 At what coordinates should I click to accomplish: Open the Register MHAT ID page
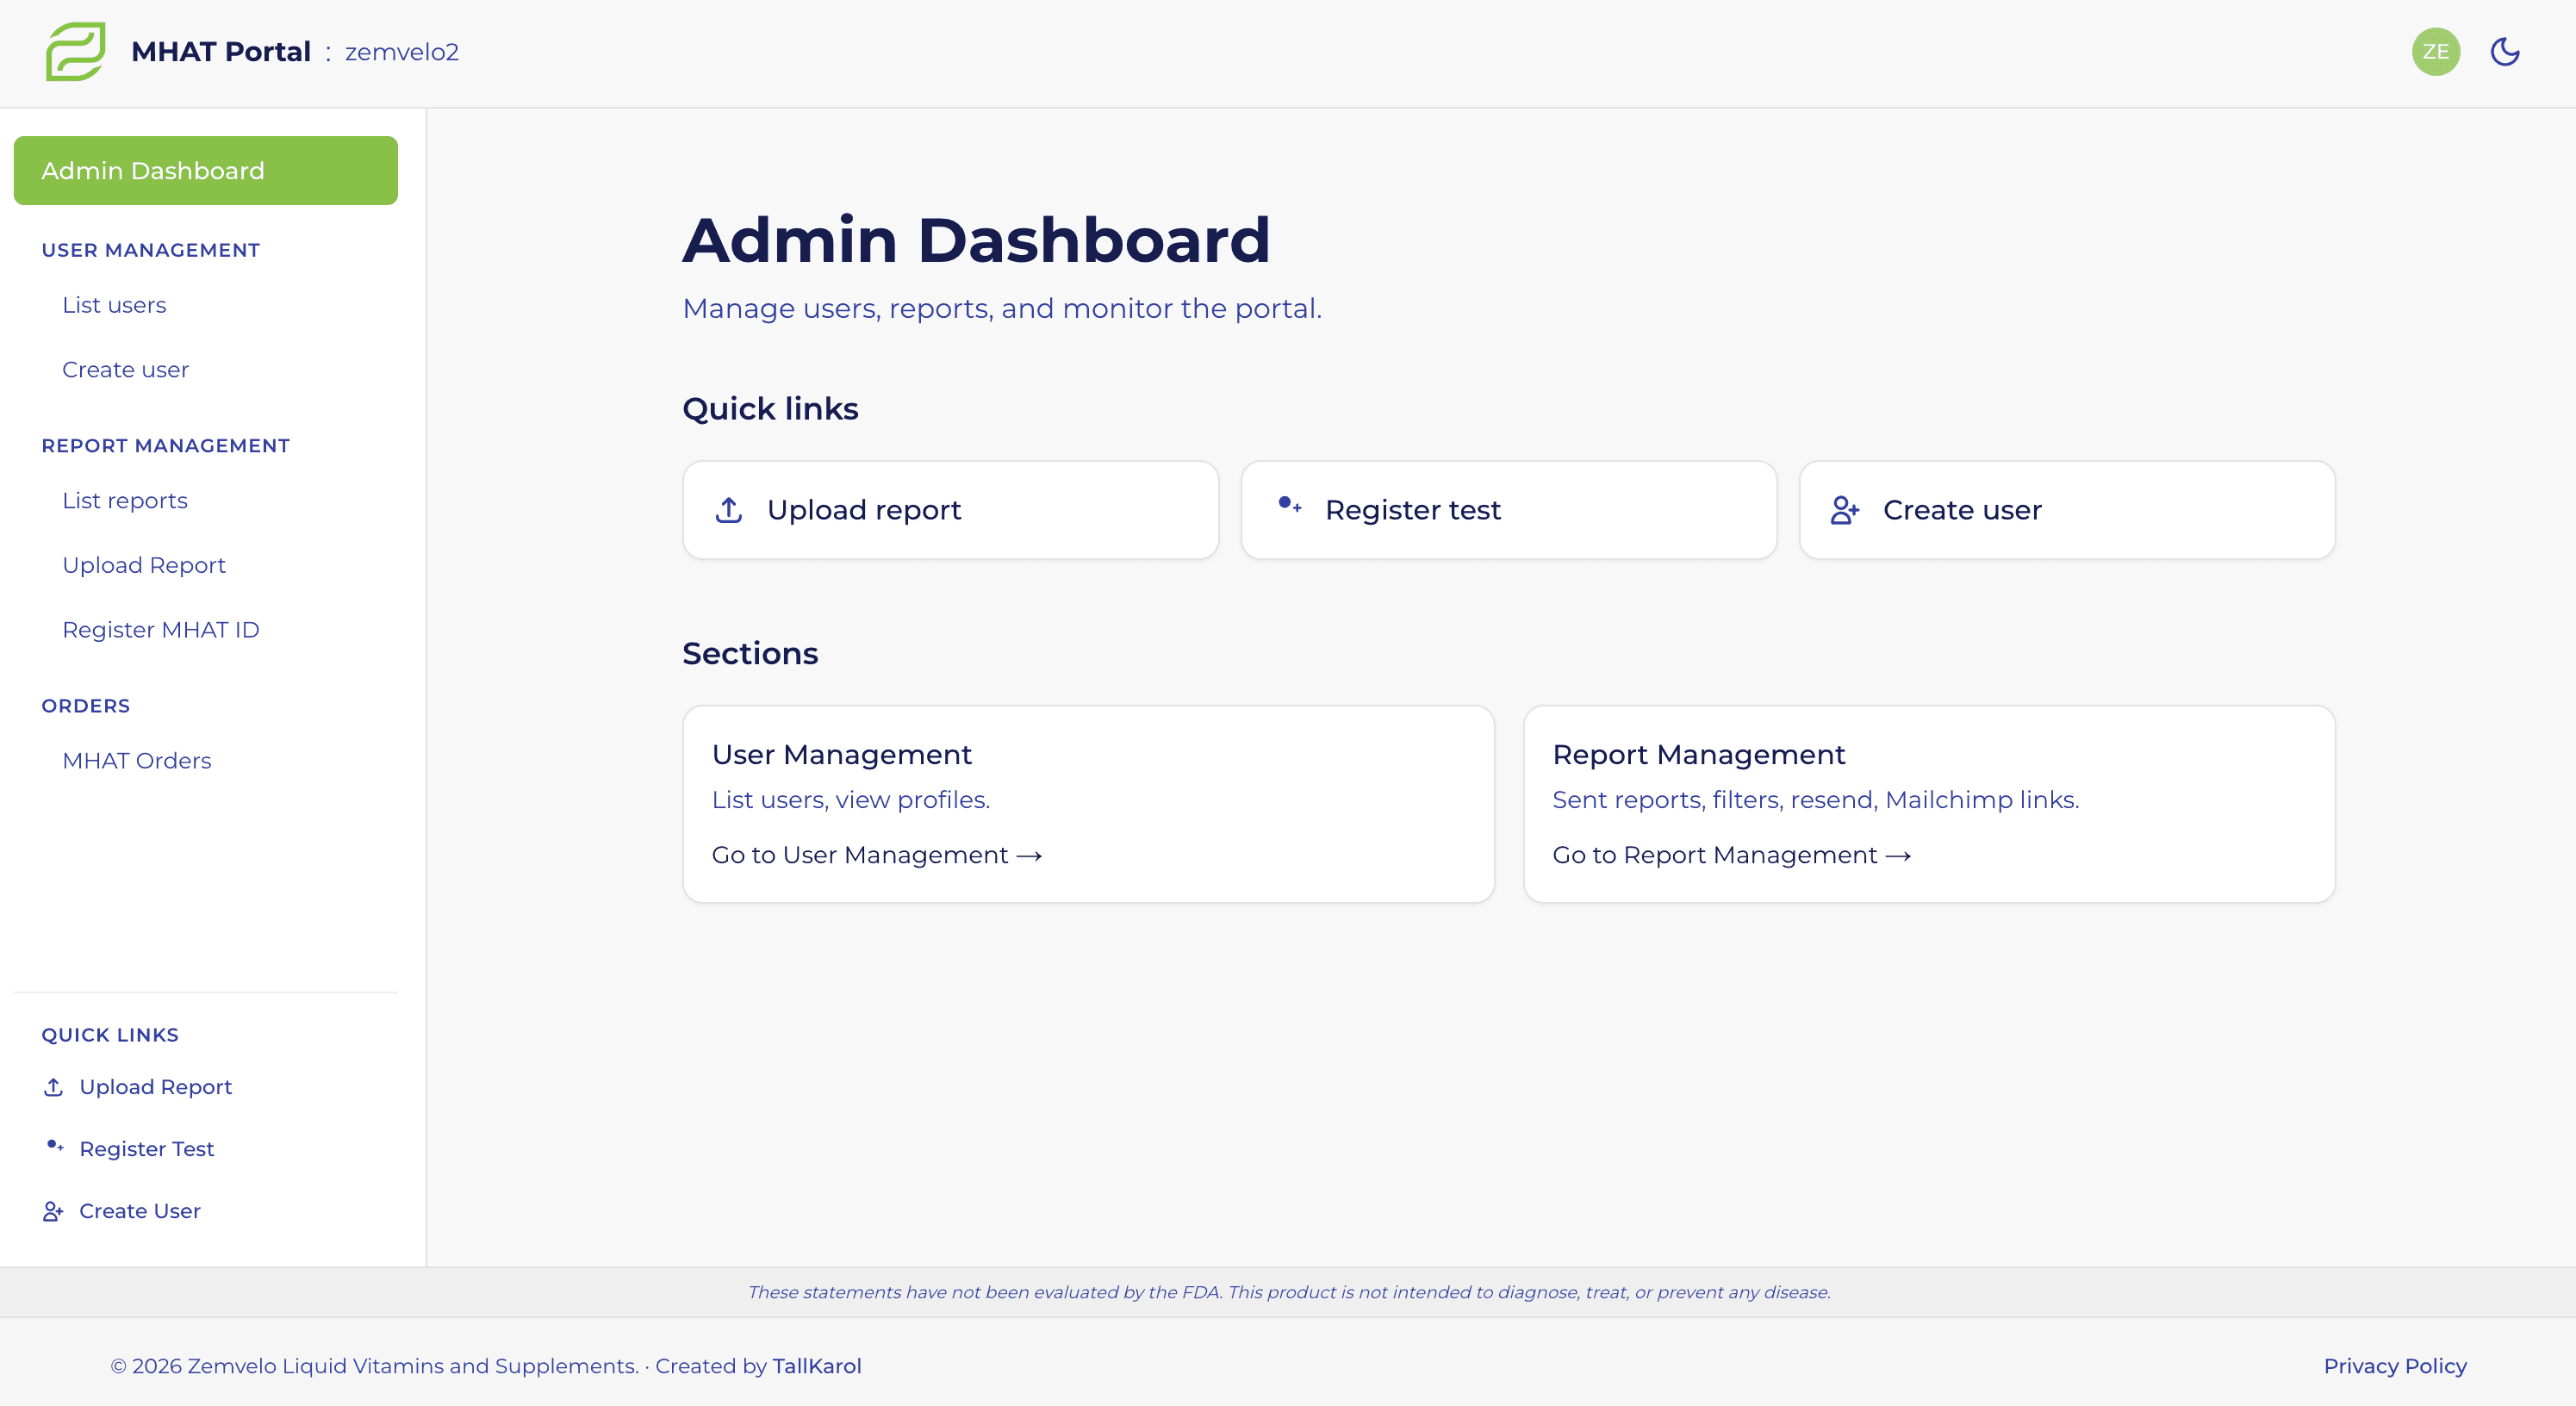pyautogui.click(x=161, y=629)
